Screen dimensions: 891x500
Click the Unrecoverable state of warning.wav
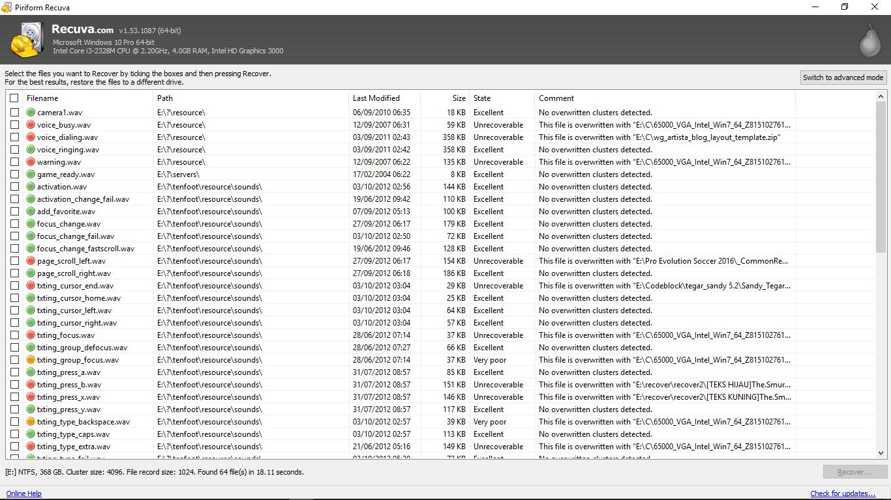pos(498,162)
